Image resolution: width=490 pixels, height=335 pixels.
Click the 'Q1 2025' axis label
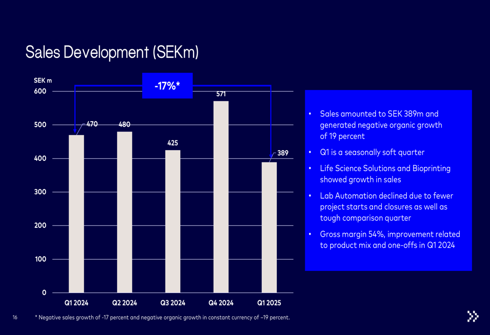point(269,303)
